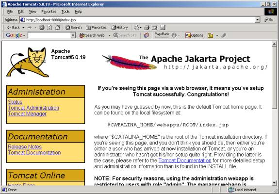Print the page with the printer icon

point(147,28)
